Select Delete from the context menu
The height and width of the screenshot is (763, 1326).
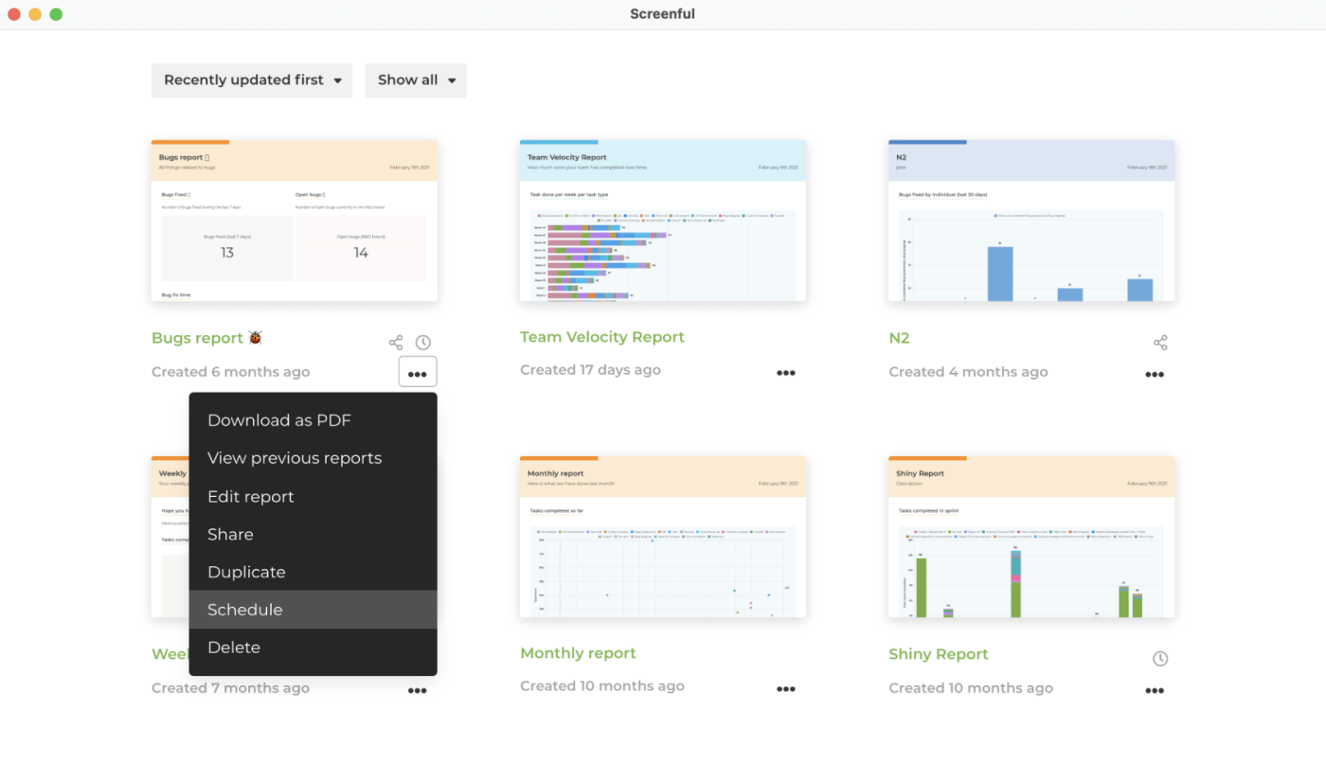[x=234, y=648]
